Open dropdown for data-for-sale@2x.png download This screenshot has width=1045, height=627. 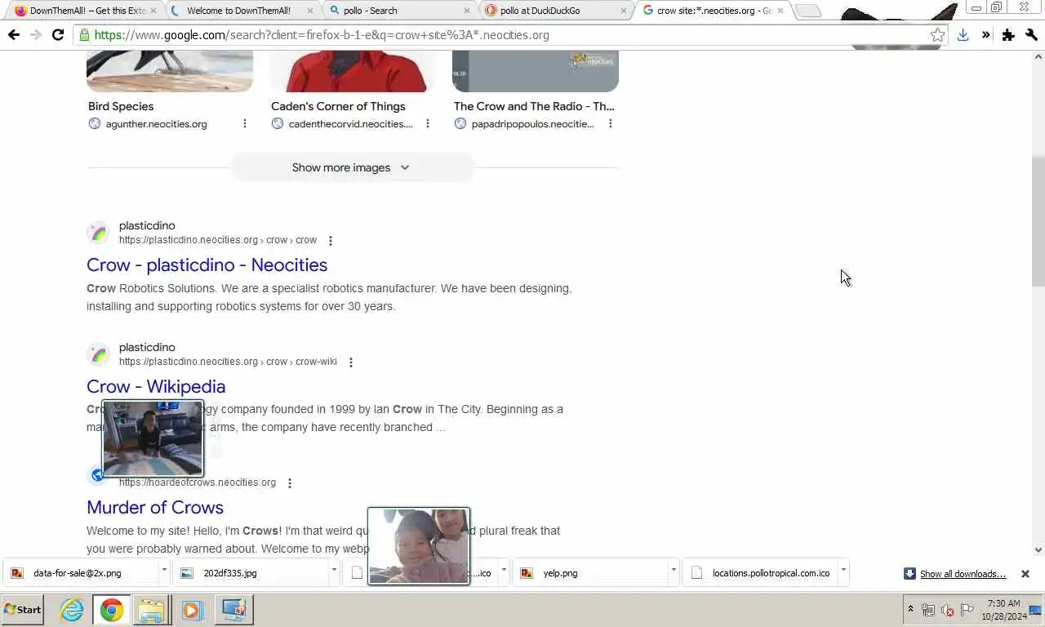[x=164, y=569]
